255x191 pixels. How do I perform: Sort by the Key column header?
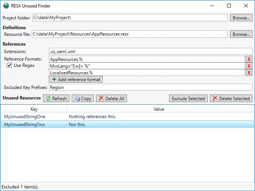tap(34, 109)
